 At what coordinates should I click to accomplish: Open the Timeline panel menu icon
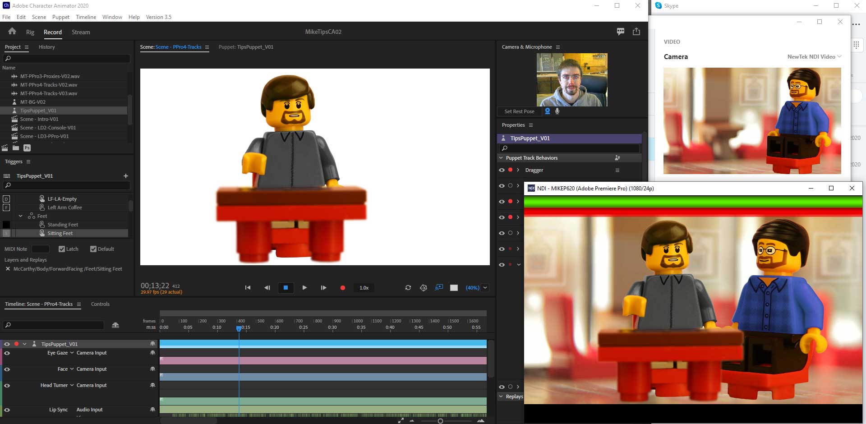tap(79, 304)
